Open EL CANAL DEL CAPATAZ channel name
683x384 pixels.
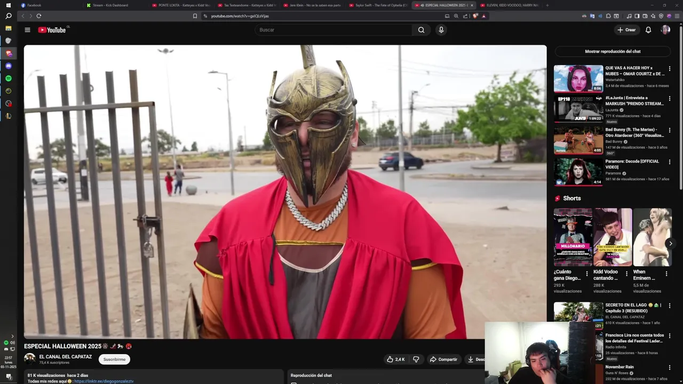(x=66, y=357)
